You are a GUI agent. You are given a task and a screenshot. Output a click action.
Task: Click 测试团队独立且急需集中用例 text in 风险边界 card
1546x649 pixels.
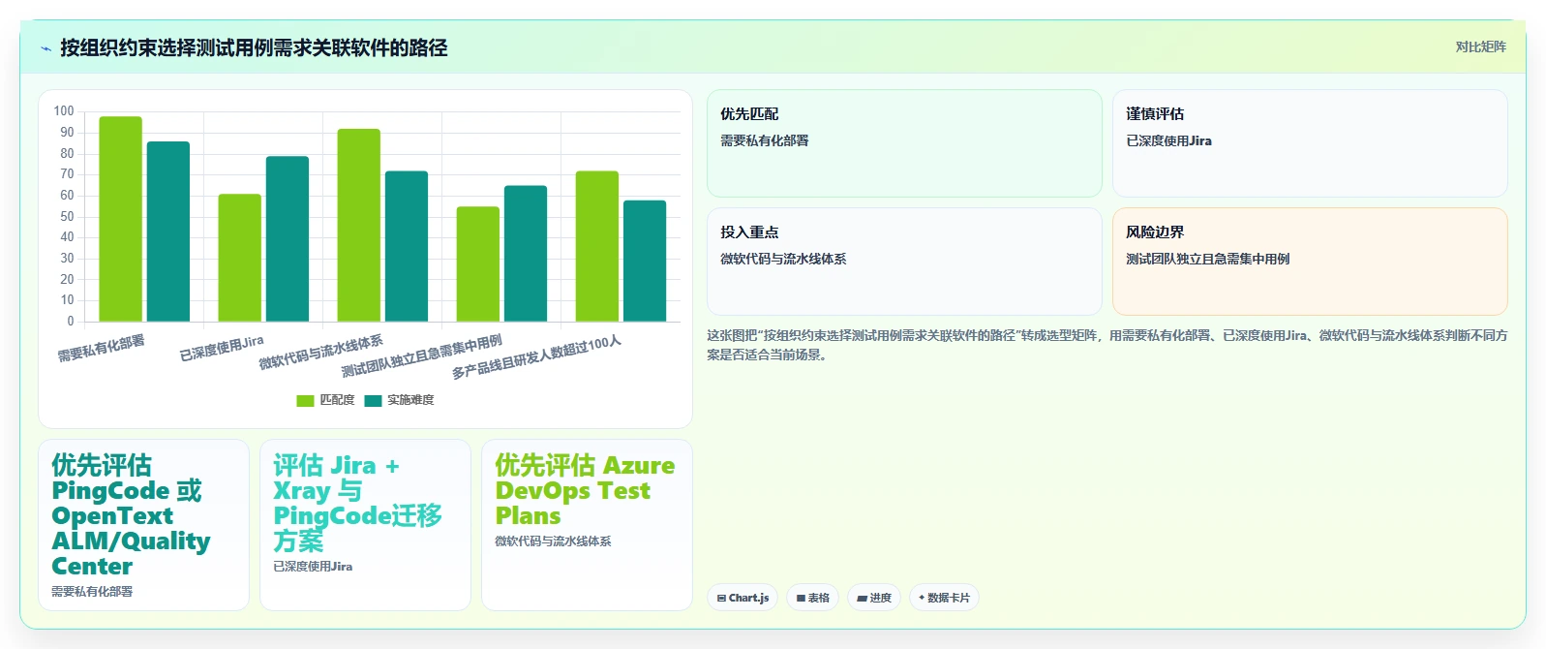pyautogui.click(x=1207, y=259)
